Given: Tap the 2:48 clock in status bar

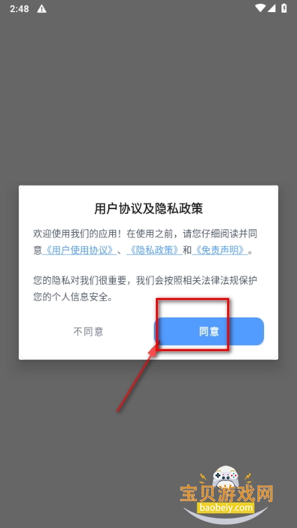Looking at the screenshot, I should click(19, 9).
